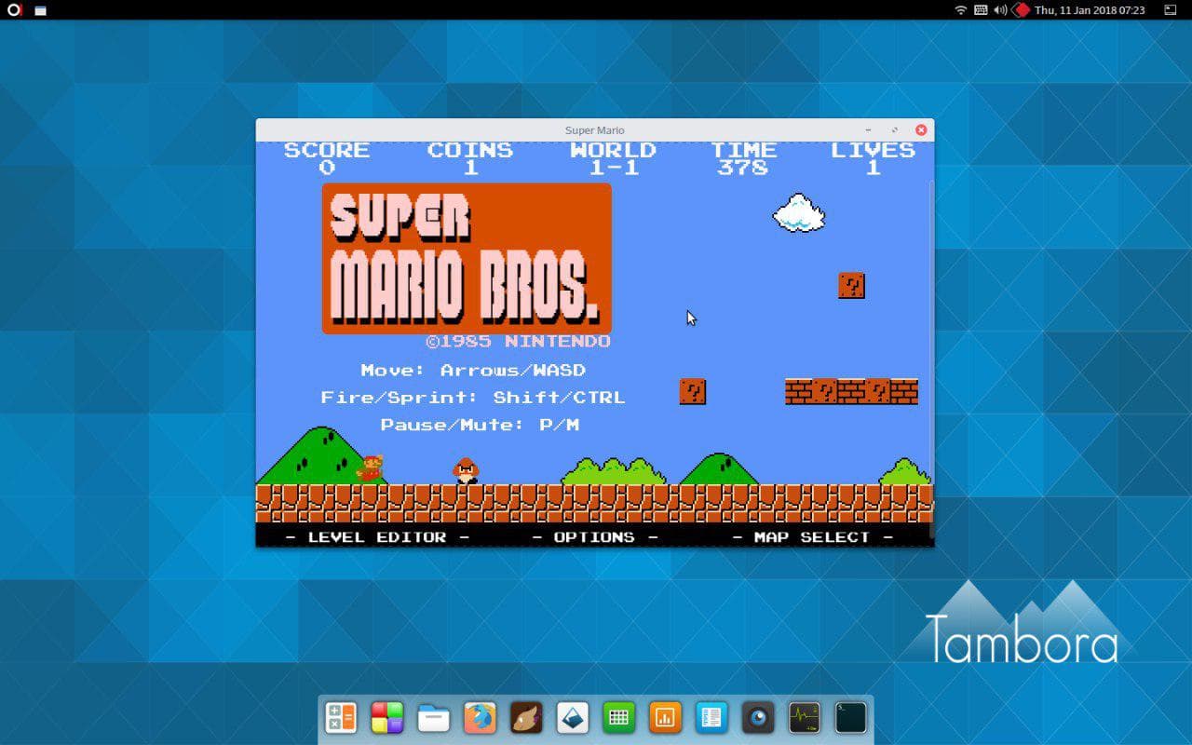Open the Wi-Fi network indicator

(961, 9)
